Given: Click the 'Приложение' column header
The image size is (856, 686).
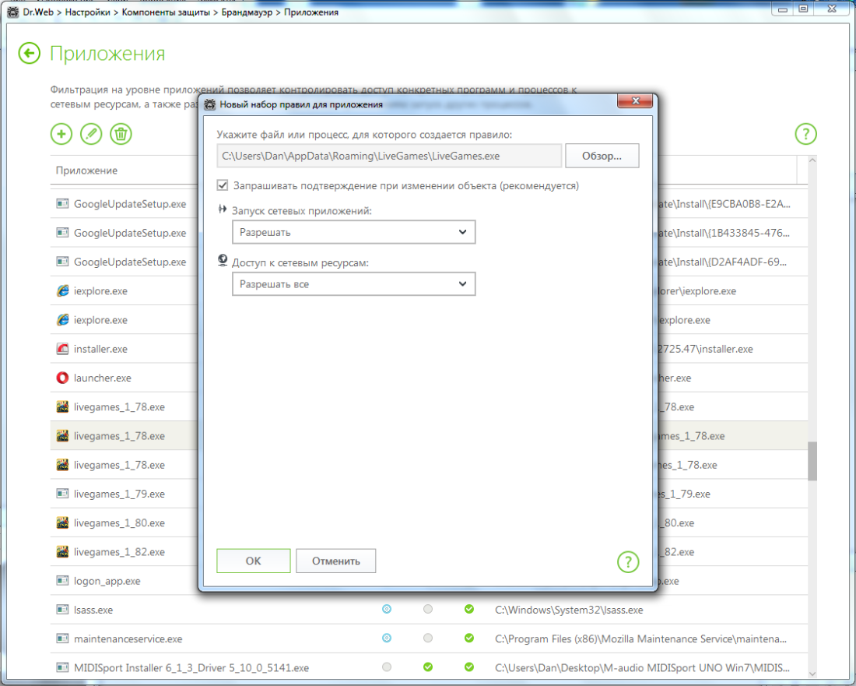Looking at the screenshot, I should coord(86,171).
